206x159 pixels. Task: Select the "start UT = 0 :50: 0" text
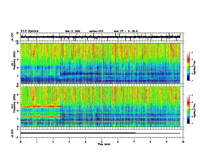126,31
